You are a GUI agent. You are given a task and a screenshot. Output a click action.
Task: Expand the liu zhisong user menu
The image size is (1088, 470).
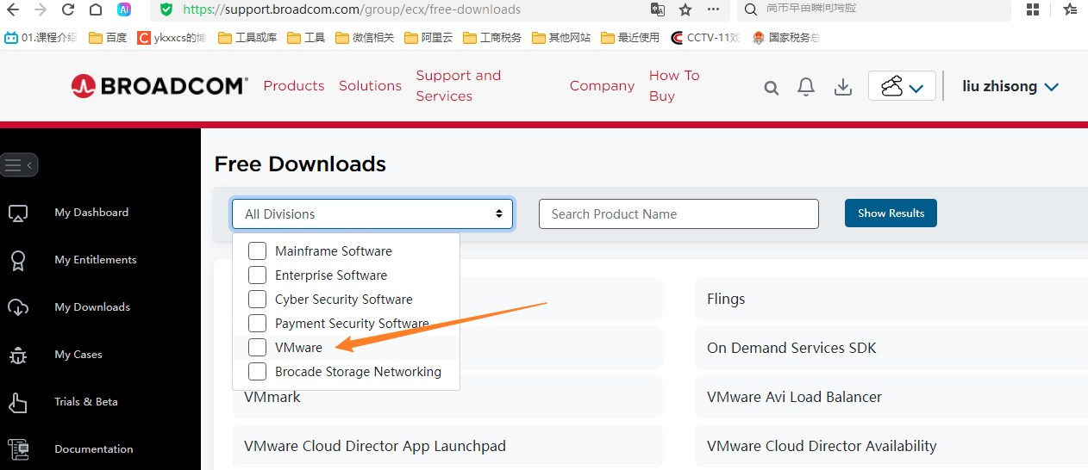[1010, 86]
